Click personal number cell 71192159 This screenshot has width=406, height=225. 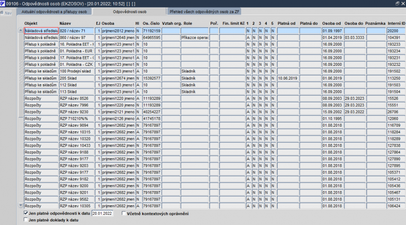tap(151, 31)
